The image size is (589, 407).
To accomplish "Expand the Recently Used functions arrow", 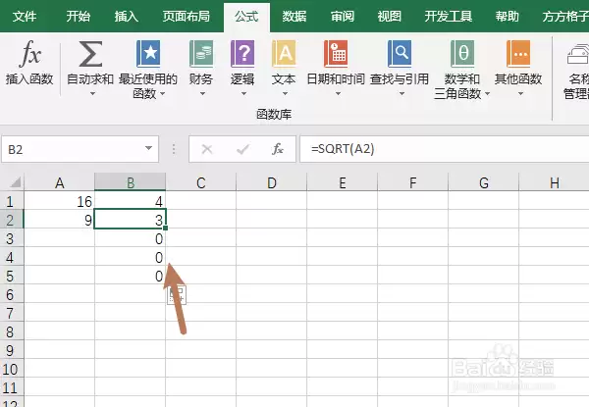I will click(163, 94).
